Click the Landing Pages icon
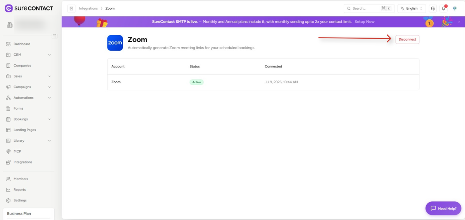Image resolution: width=465 pixels, height=220 pixels. pos(8,130)
